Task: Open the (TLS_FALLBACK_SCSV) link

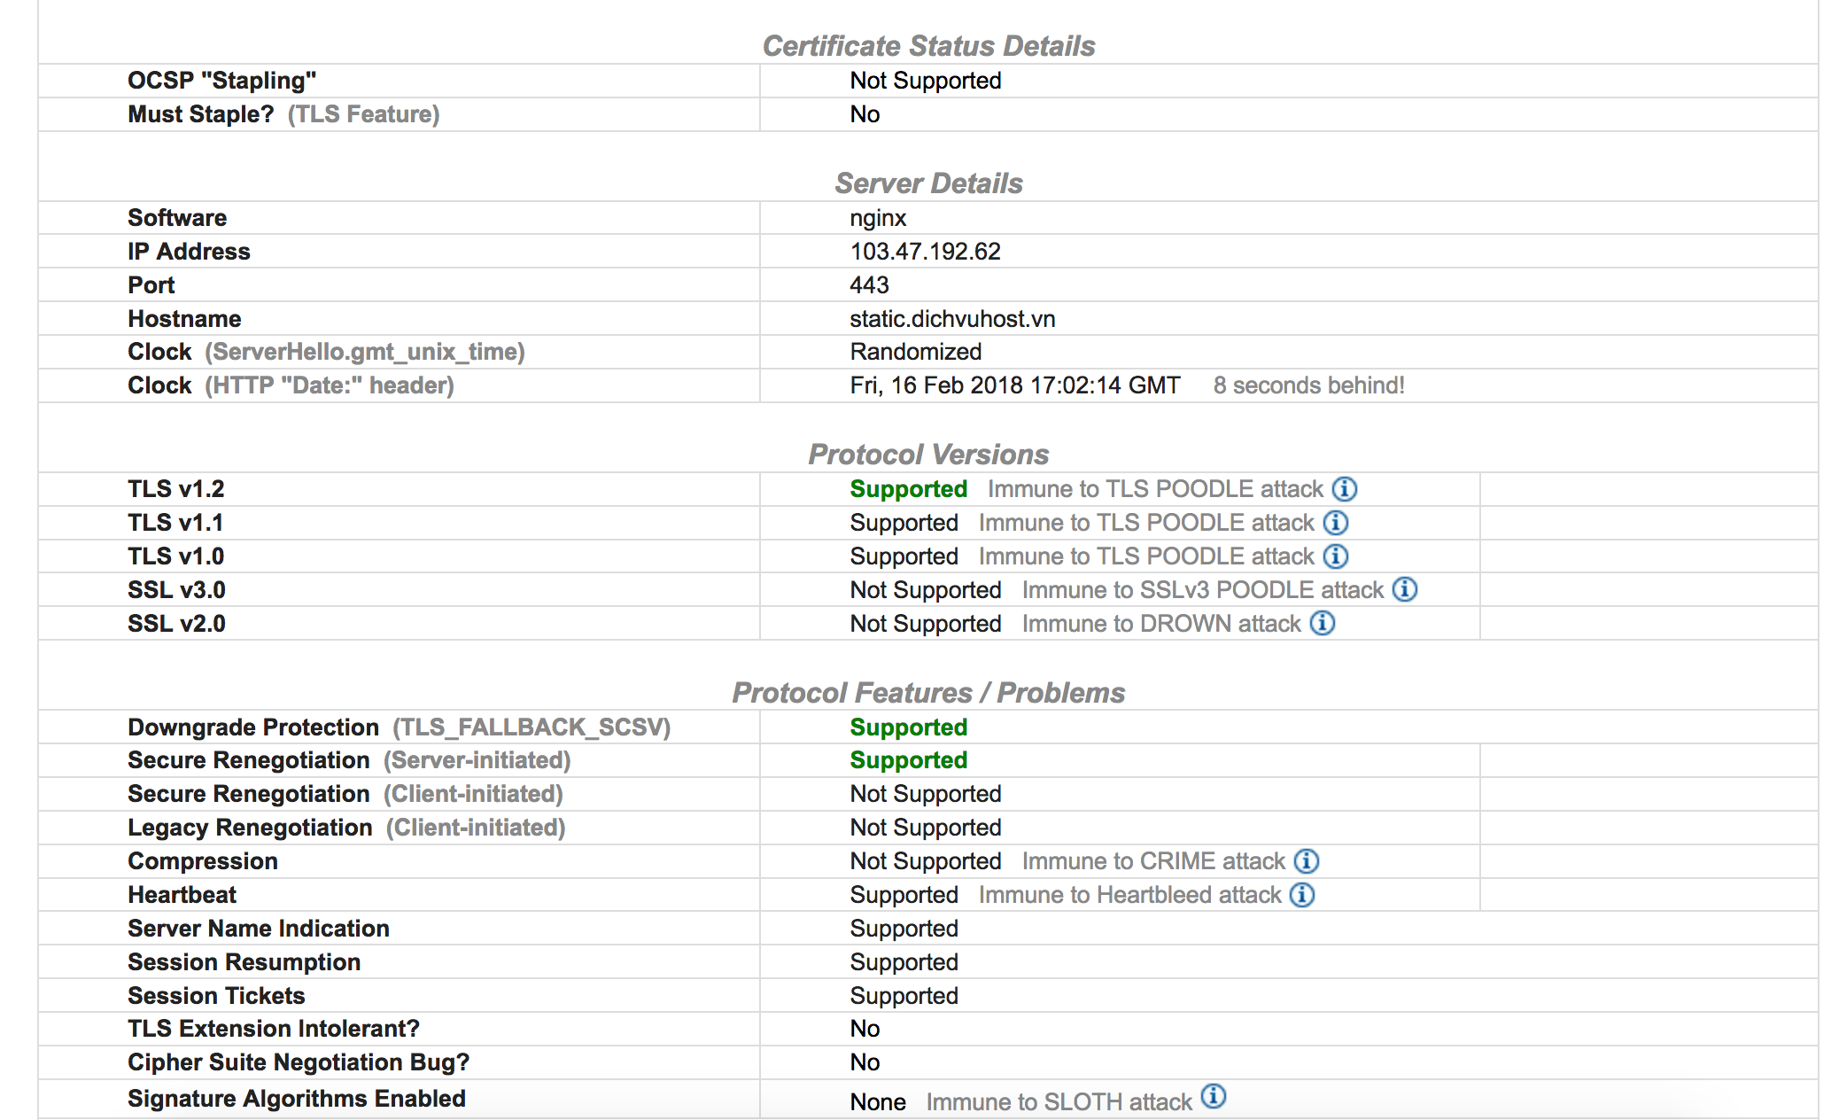Action: [x=530, y=727]
